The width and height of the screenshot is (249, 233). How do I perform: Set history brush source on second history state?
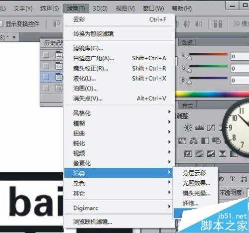(x=46, y=66)
